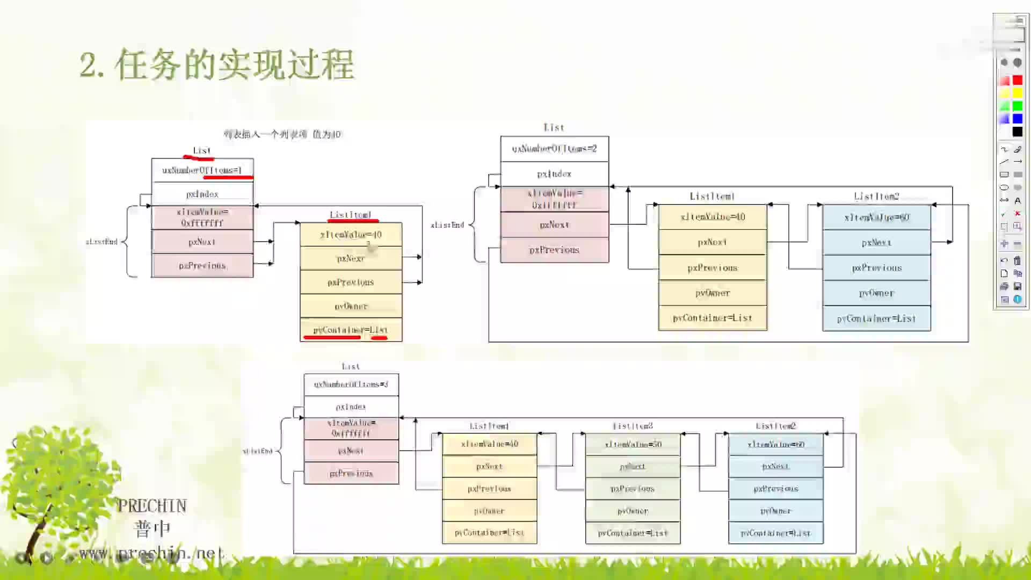The width and height of the screenshot is (1031, 580).
Task: Toggle the black color swatch
Action: [1019, 133]
